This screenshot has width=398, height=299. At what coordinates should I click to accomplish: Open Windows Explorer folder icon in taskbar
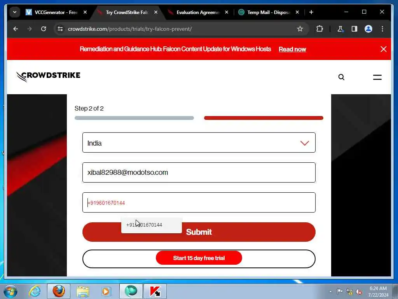[x=83, y=291]
